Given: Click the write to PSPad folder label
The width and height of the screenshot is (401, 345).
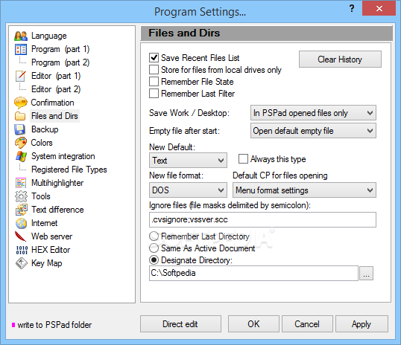Looking at the screenshot, I should (54, 325).
